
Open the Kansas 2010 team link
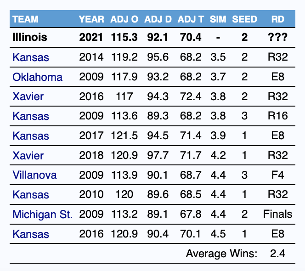click(31, 195)
